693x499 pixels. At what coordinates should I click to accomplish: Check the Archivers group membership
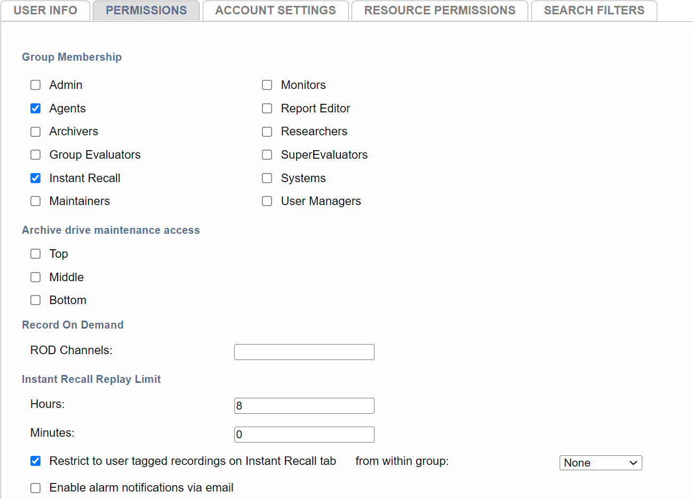click(x=35, y=132)
